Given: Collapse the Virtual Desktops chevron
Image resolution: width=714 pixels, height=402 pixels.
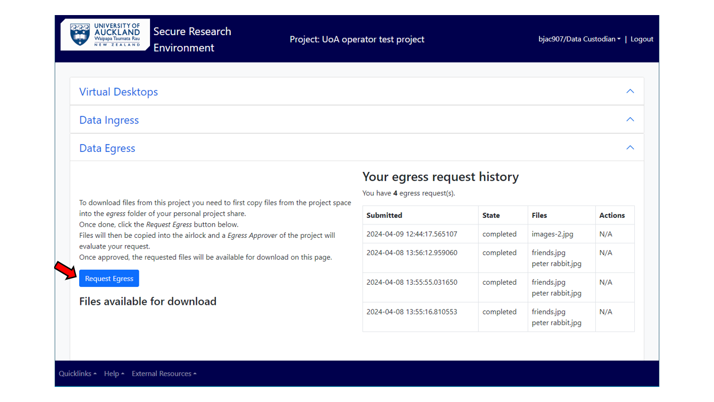Looking at the screenshot, I should click(630, 91).
